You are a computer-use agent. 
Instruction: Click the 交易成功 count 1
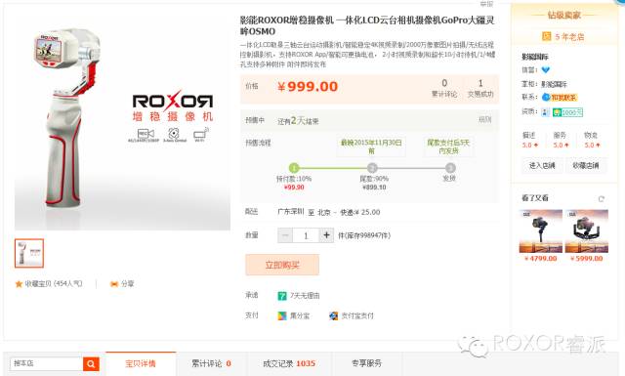coord(480,83)
